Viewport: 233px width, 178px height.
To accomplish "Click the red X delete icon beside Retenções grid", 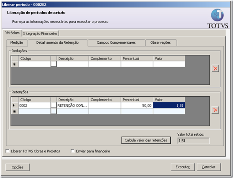I will coord(215,110).
